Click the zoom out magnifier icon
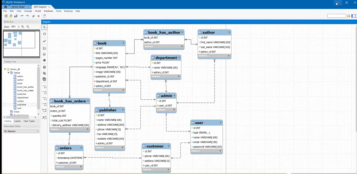 (x=28, y=27)
